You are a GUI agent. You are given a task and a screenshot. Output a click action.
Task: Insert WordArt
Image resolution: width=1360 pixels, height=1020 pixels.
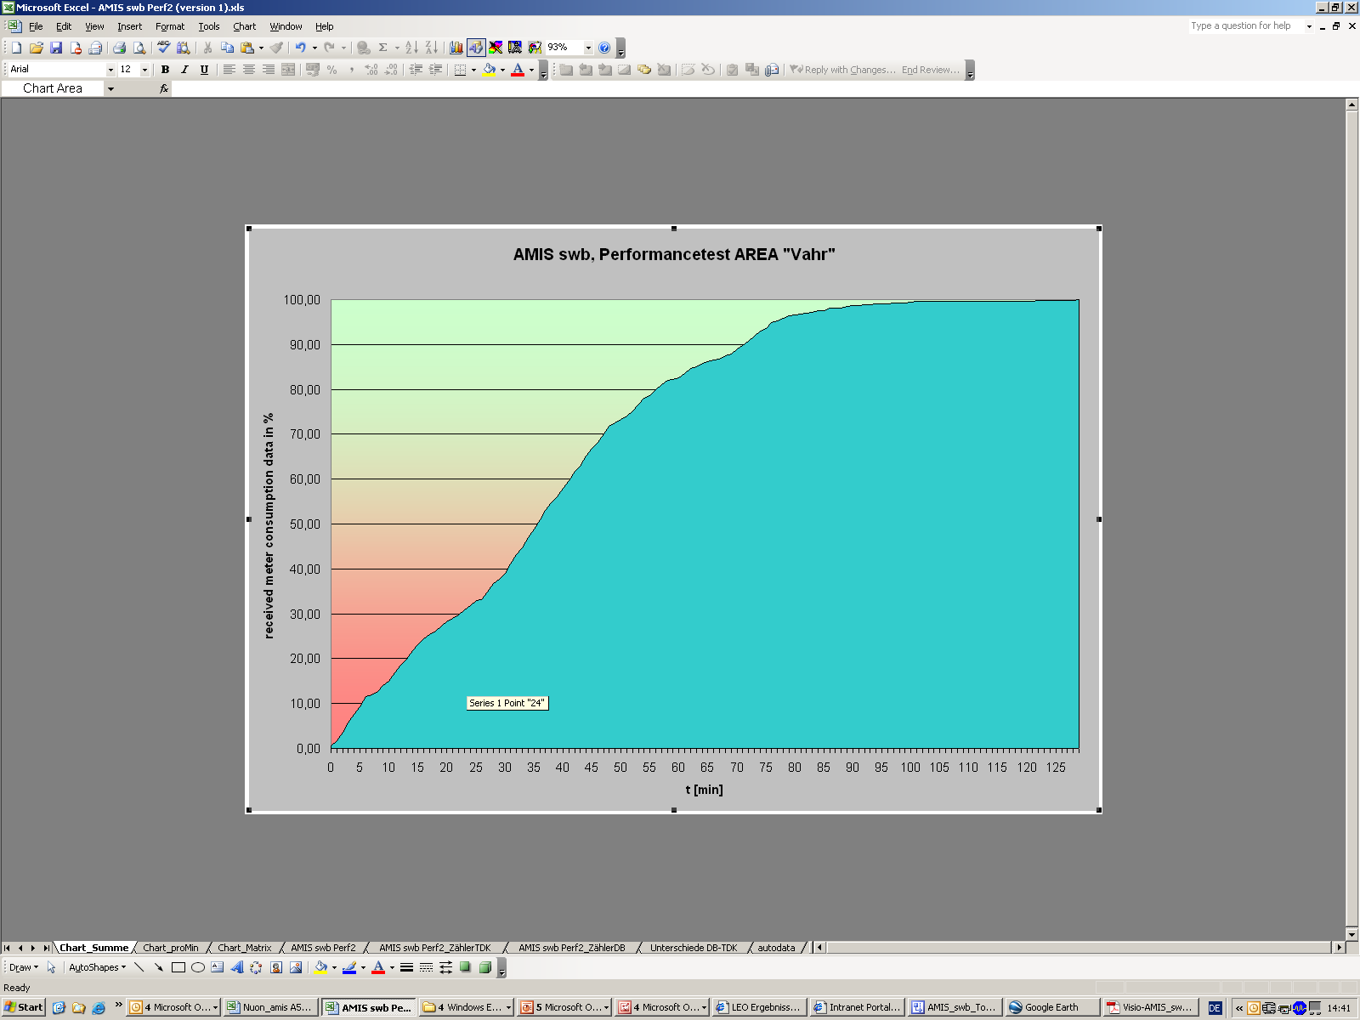237,967
